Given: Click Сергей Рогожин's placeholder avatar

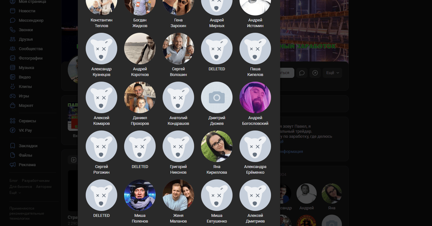Looking at the screenshot, I should [x=101, y=146].
